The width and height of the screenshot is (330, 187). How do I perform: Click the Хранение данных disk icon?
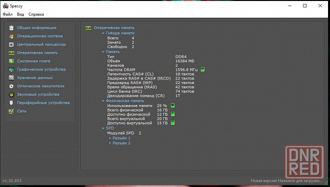(11, 78)
